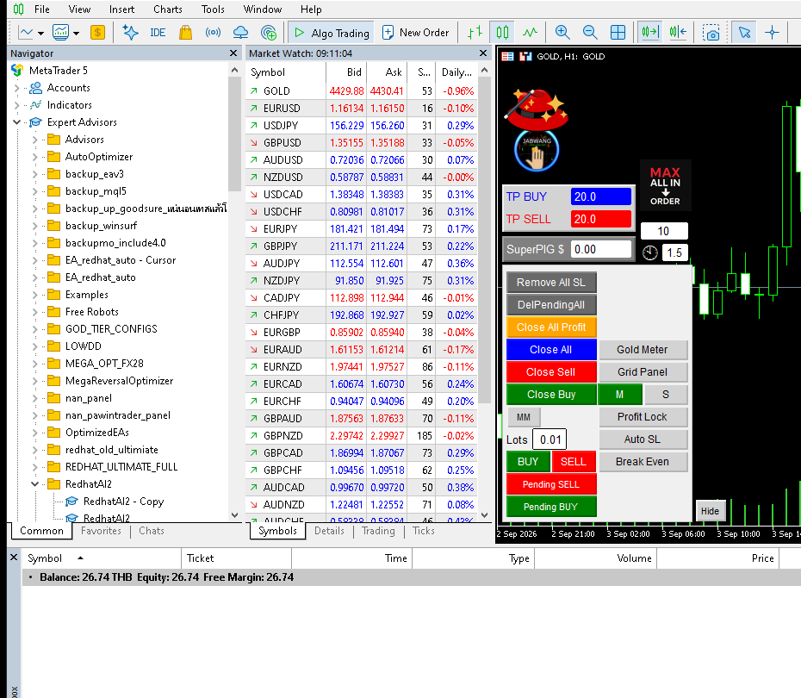The width and height of the screenshot is (801, 698).
Task: Toggle Algo Trading on or off
Action: pyautogui.click(x=331, y=33)
